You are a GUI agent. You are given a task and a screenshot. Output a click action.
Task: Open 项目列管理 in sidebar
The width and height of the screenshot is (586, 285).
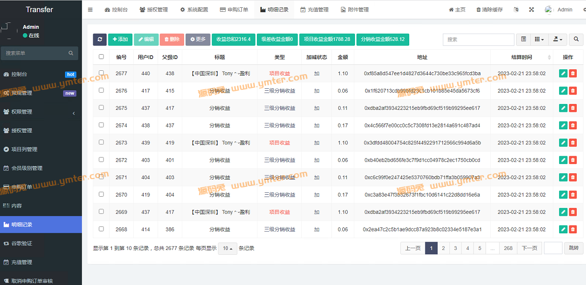tap(41, 149)
